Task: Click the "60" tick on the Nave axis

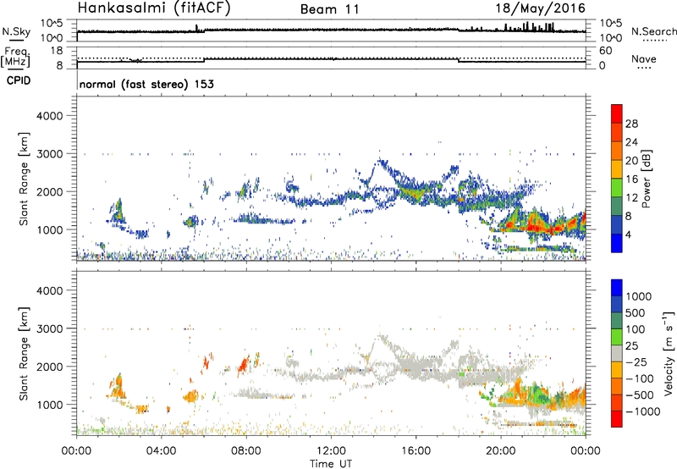Action: (x=606, y=51)
